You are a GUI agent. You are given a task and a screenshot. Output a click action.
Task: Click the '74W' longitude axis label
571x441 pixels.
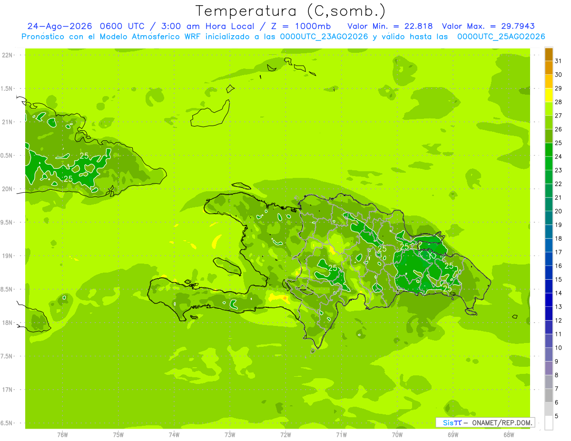[x=174, y=435]
